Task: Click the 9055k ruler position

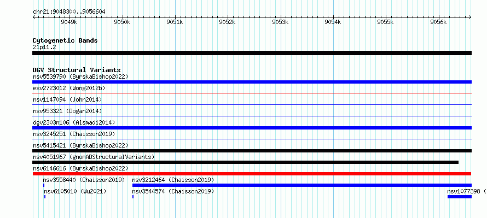Action: tap(386, 22)
